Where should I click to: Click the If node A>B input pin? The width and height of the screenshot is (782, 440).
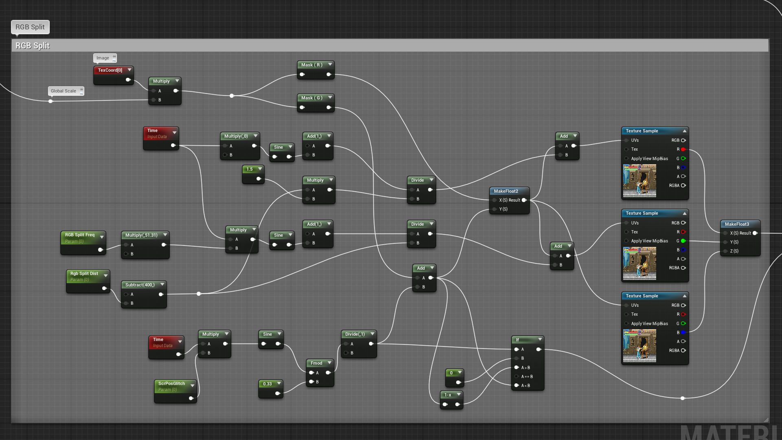(x=516, y=367)
